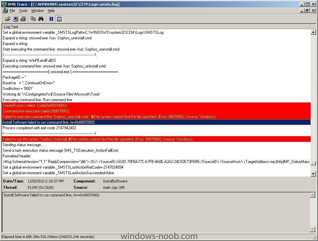Viewport: 318px width, 241px height.
Task: Select the 'CreateProcess failed. Code(0x80070002)' line
Action: [156, 105]
